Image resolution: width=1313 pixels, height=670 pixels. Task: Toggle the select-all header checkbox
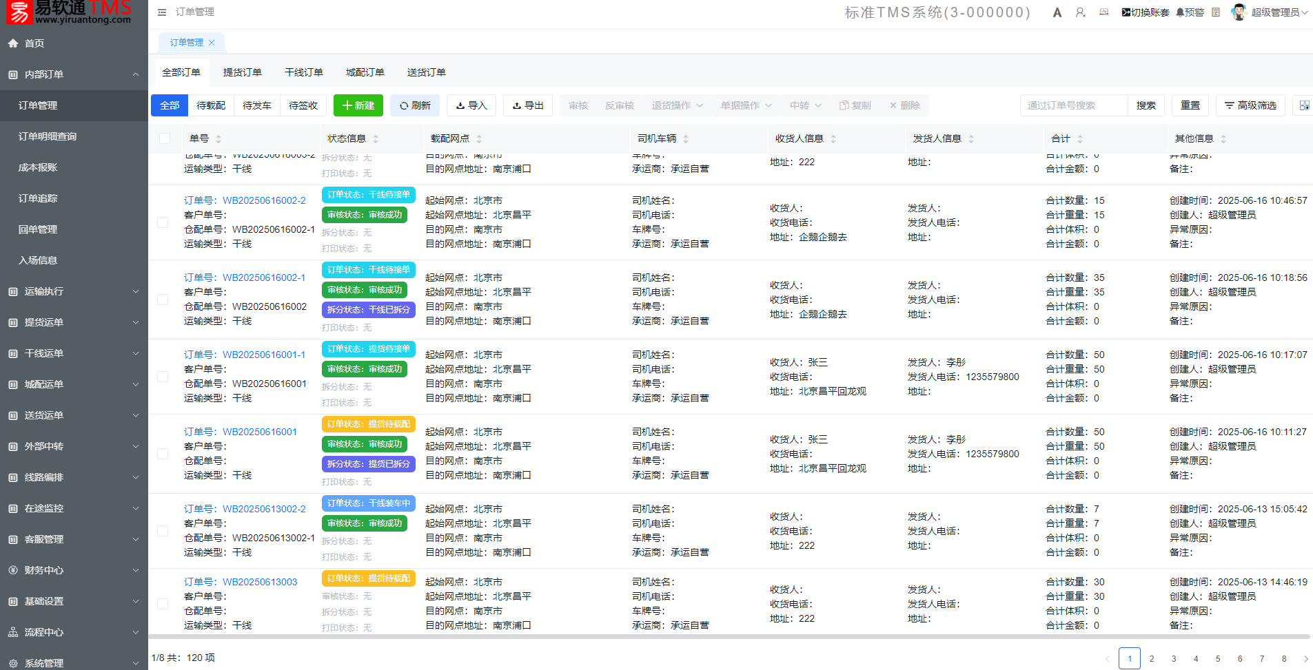165,138
